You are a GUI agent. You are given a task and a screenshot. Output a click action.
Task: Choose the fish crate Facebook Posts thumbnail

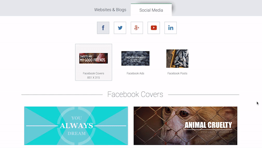(177, 59)
